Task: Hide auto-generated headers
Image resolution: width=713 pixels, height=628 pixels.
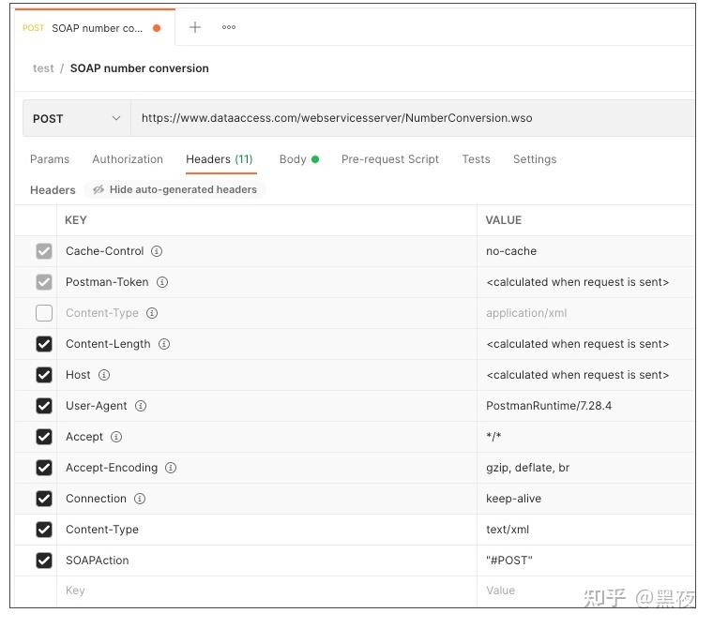Action: point(174,189)
